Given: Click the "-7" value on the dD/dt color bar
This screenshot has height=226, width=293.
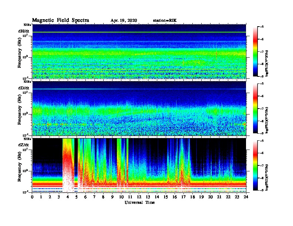Looking at the screenshot, I should pos(262,109).
